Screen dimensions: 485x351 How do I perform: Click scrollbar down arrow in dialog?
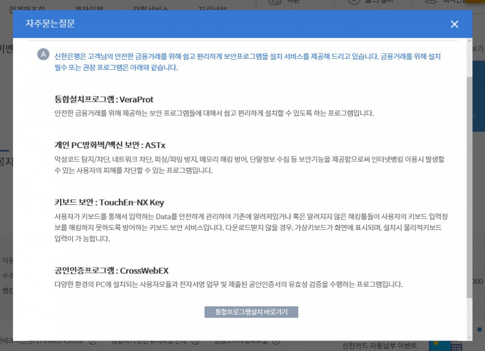point(469,337)
